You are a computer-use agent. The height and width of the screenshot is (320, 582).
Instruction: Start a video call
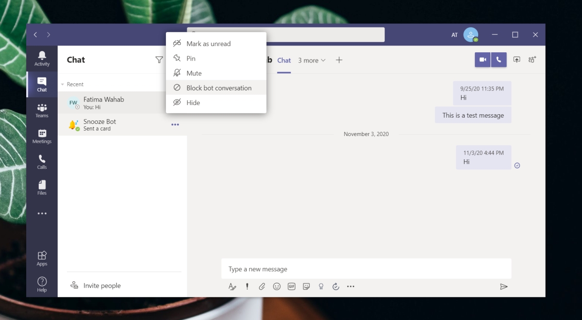tap(483, 60)
